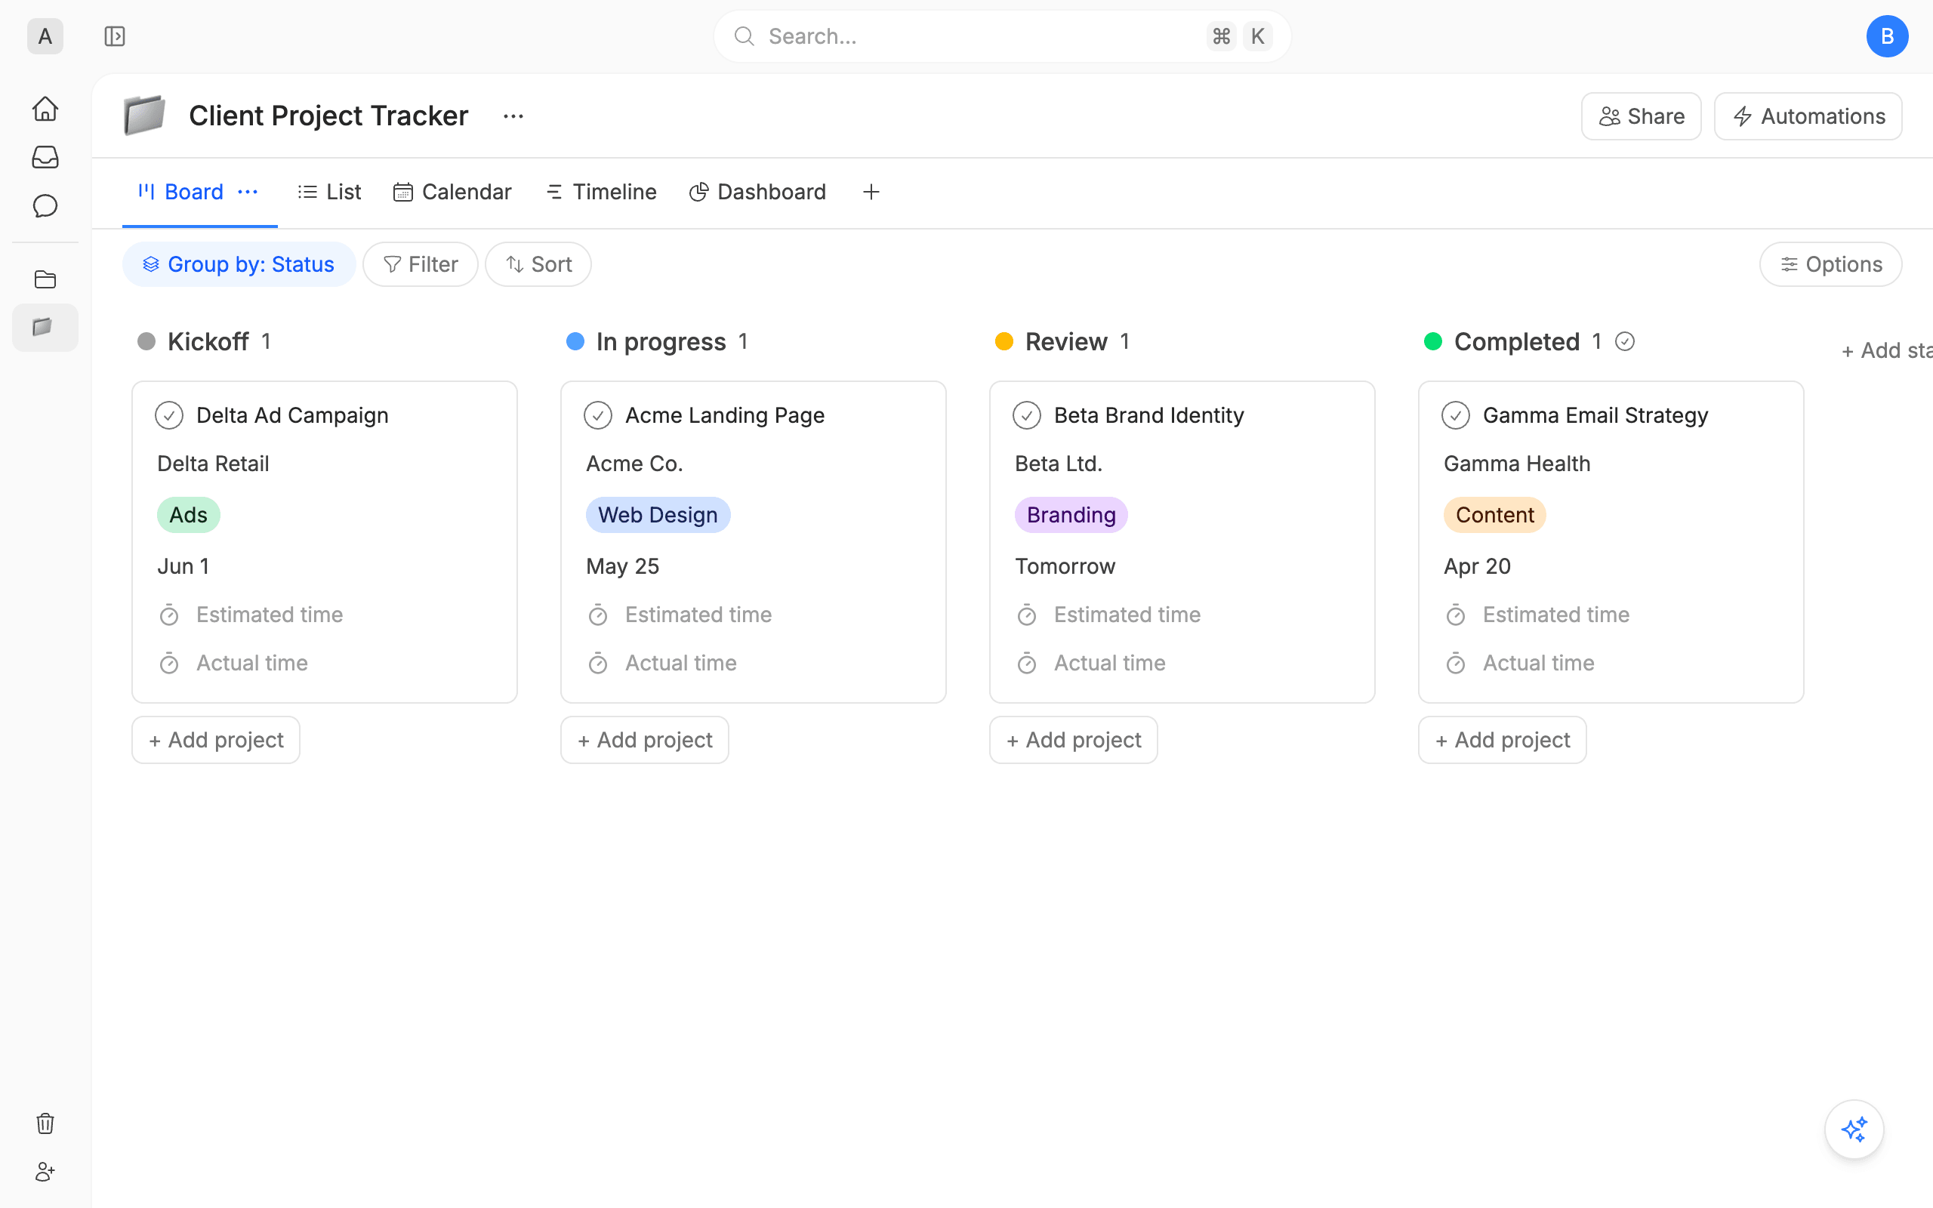Image resolution: width=1933 pixels, height=1208 pixels.
Task: Switch to Board view tab
Action: pos(181,192)
